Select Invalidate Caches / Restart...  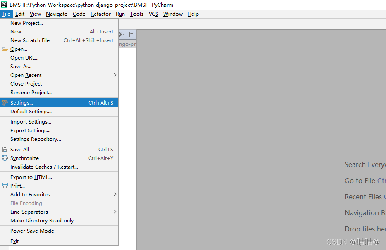tap(60, 167)
